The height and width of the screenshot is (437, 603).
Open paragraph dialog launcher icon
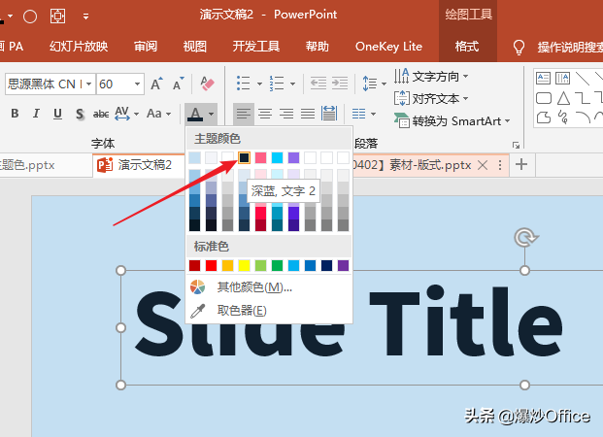coord(516,145)
